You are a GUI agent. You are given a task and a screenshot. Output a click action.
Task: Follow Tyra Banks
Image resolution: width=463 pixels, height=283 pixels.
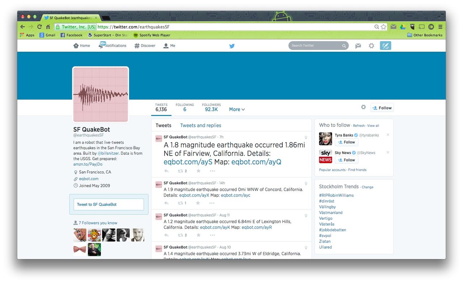347,142
